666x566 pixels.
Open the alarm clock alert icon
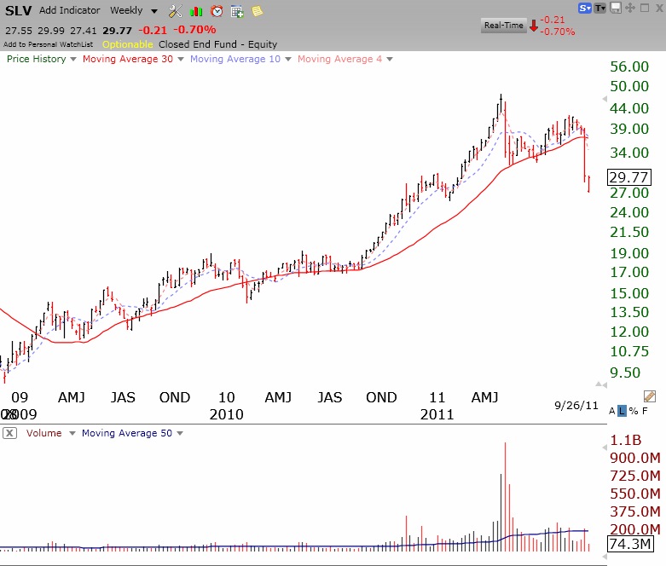tap(217, 11)
